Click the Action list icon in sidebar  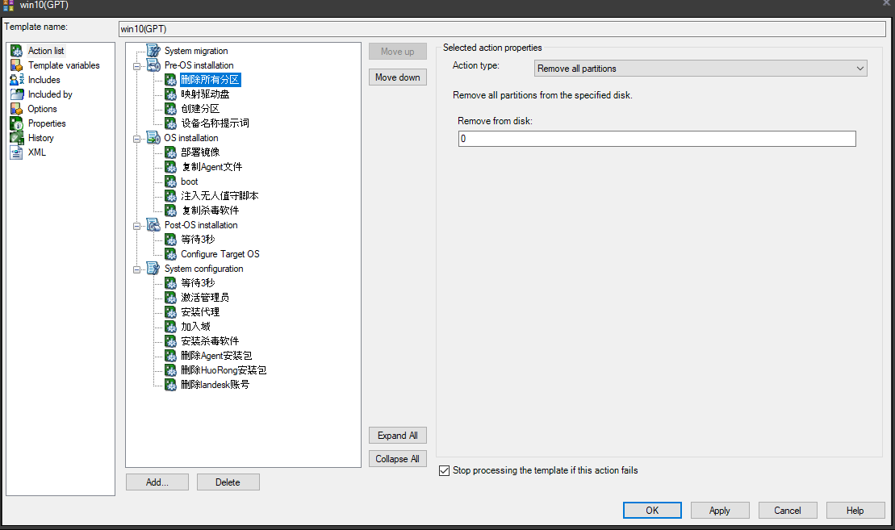point(16,51)
